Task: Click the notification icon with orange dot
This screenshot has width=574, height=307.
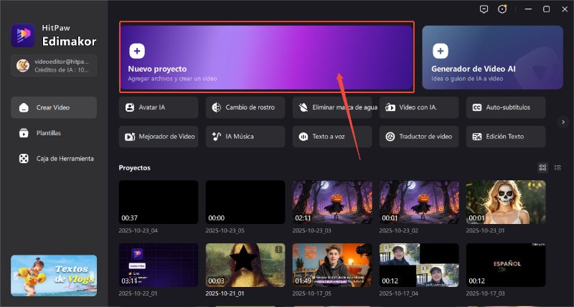Action: click(x=502, y=9)
